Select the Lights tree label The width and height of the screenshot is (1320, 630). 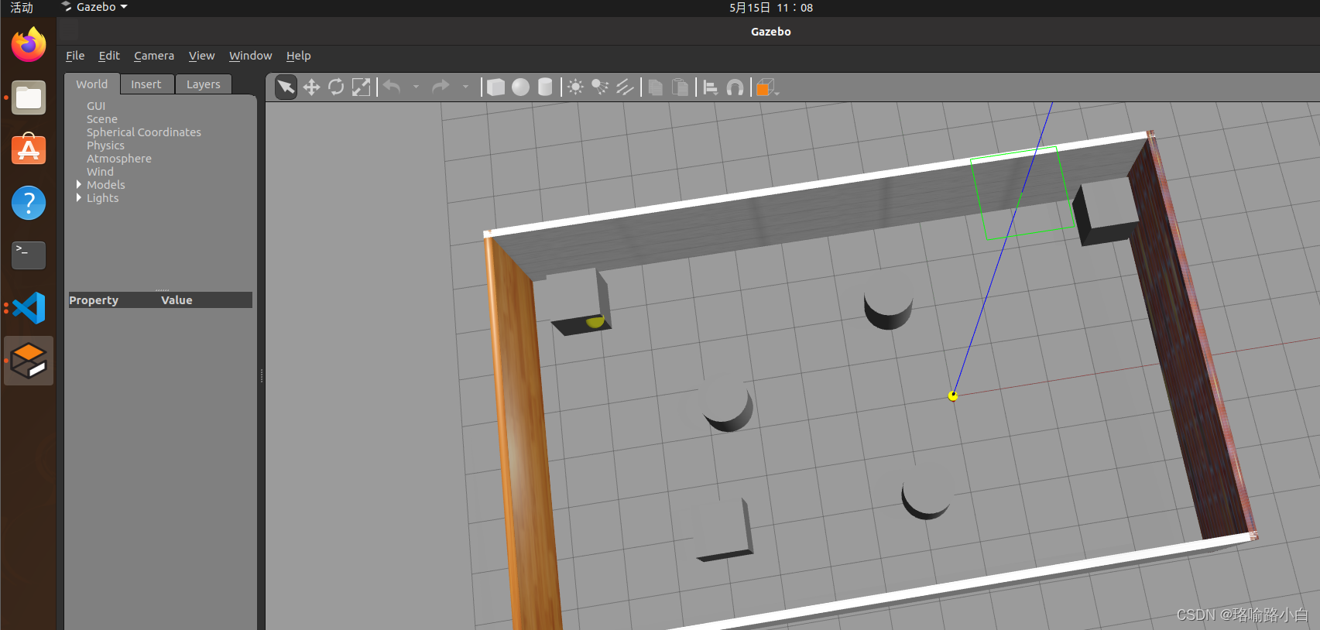[x=103, y=198]
